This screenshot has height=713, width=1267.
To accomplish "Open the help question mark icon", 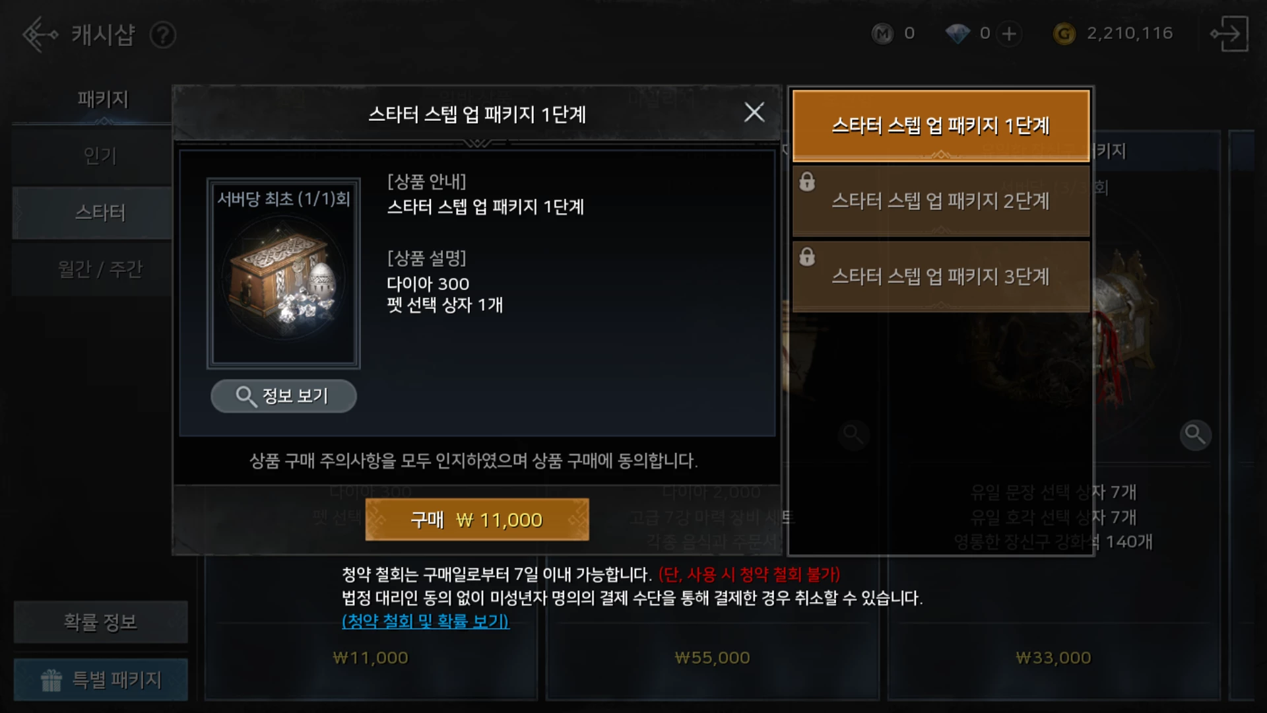I will pyautogui.click(x=162, y=35).
